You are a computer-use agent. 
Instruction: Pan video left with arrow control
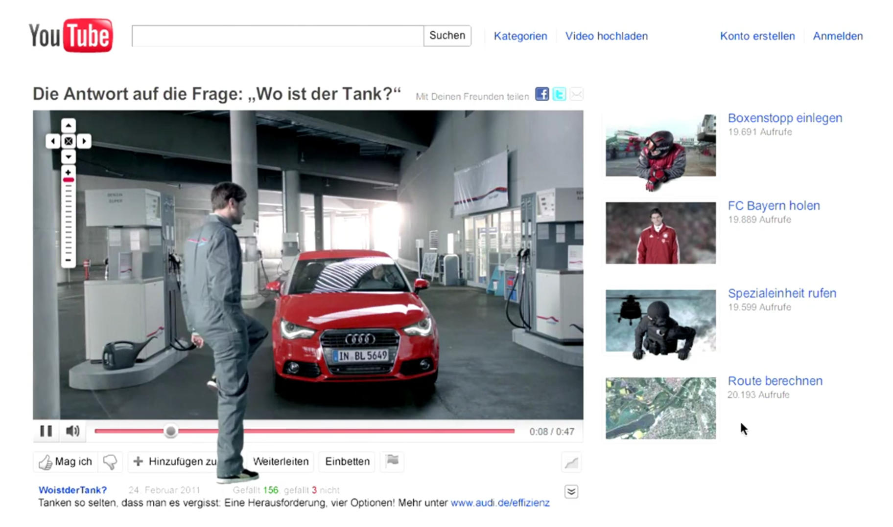click(x=53, y=141)
